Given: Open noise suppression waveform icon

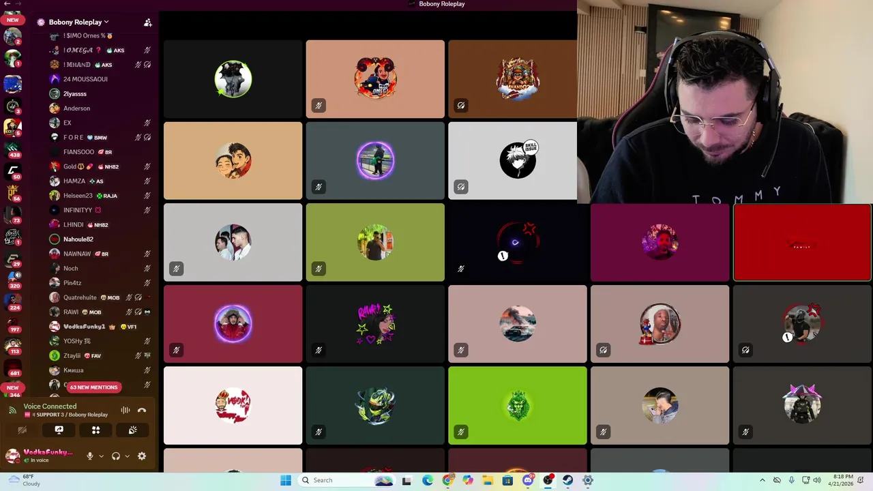Looking at the screenshot, I should 125,410.
